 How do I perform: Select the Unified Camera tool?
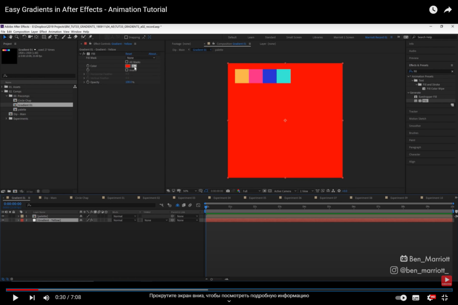coord(30,37)
